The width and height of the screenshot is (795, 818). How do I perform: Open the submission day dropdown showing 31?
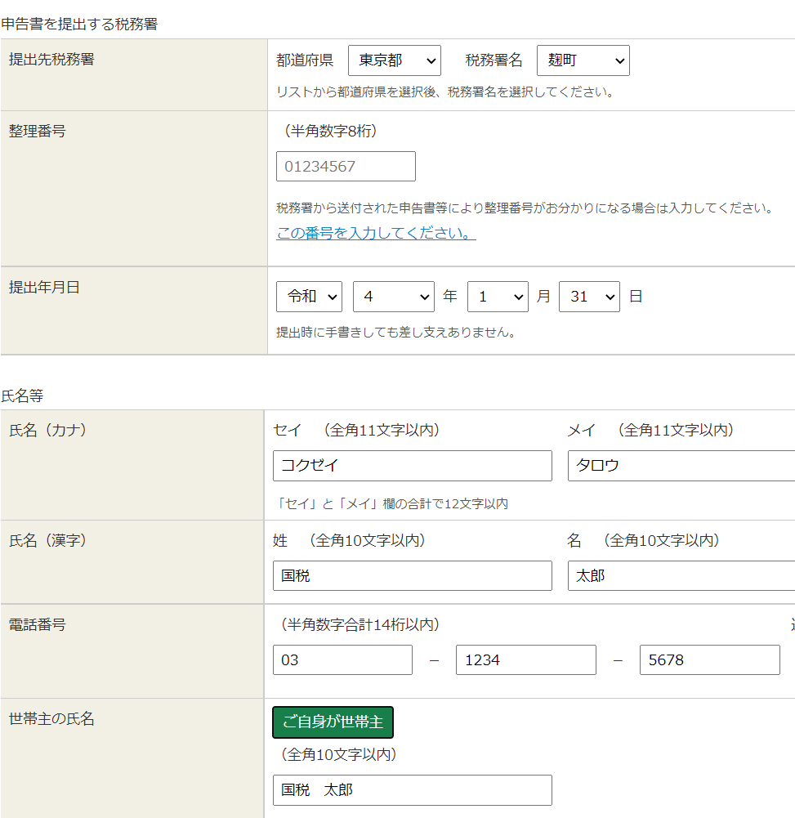(589, 297)
